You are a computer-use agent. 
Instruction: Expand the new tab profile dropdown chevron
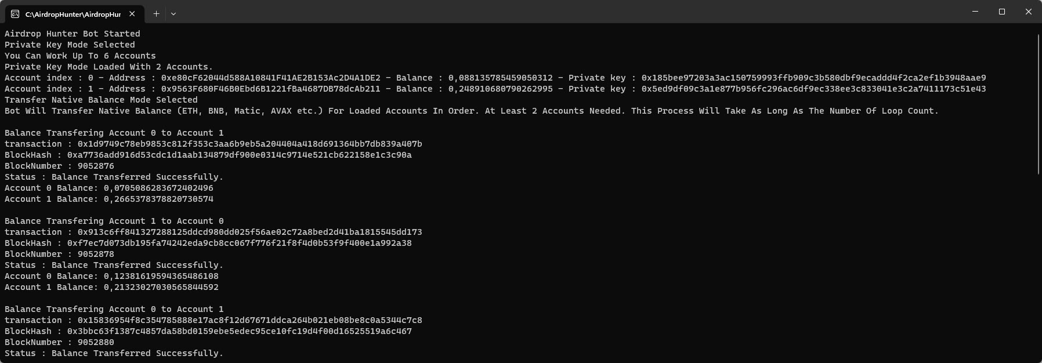point(173,14)
